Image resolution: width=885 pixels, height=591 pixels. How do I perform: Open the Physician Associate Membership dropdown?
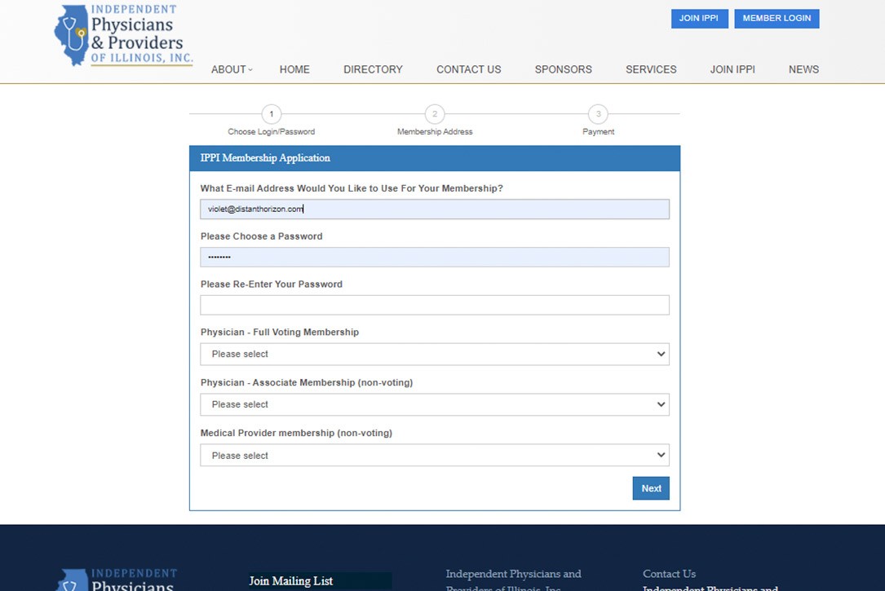click(x=435, y=404)
